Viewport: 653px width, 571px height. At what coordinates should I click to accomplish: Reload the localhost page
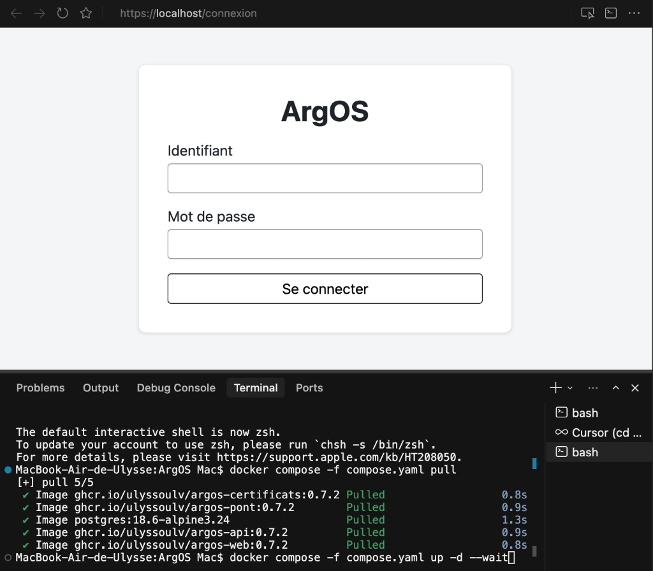[62, 13]
